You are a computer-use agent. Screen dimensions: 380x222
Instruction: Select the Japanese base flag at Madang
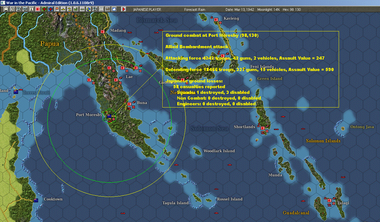click(x=103, y=32)
